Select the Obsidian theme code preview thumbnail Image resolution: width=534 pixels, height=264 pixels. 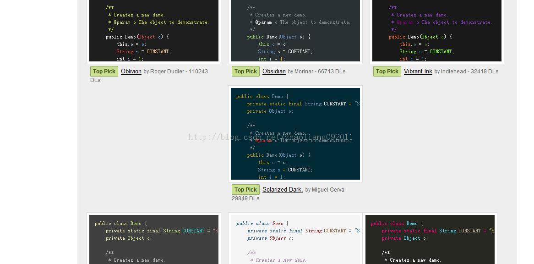[x=295, y=31]
